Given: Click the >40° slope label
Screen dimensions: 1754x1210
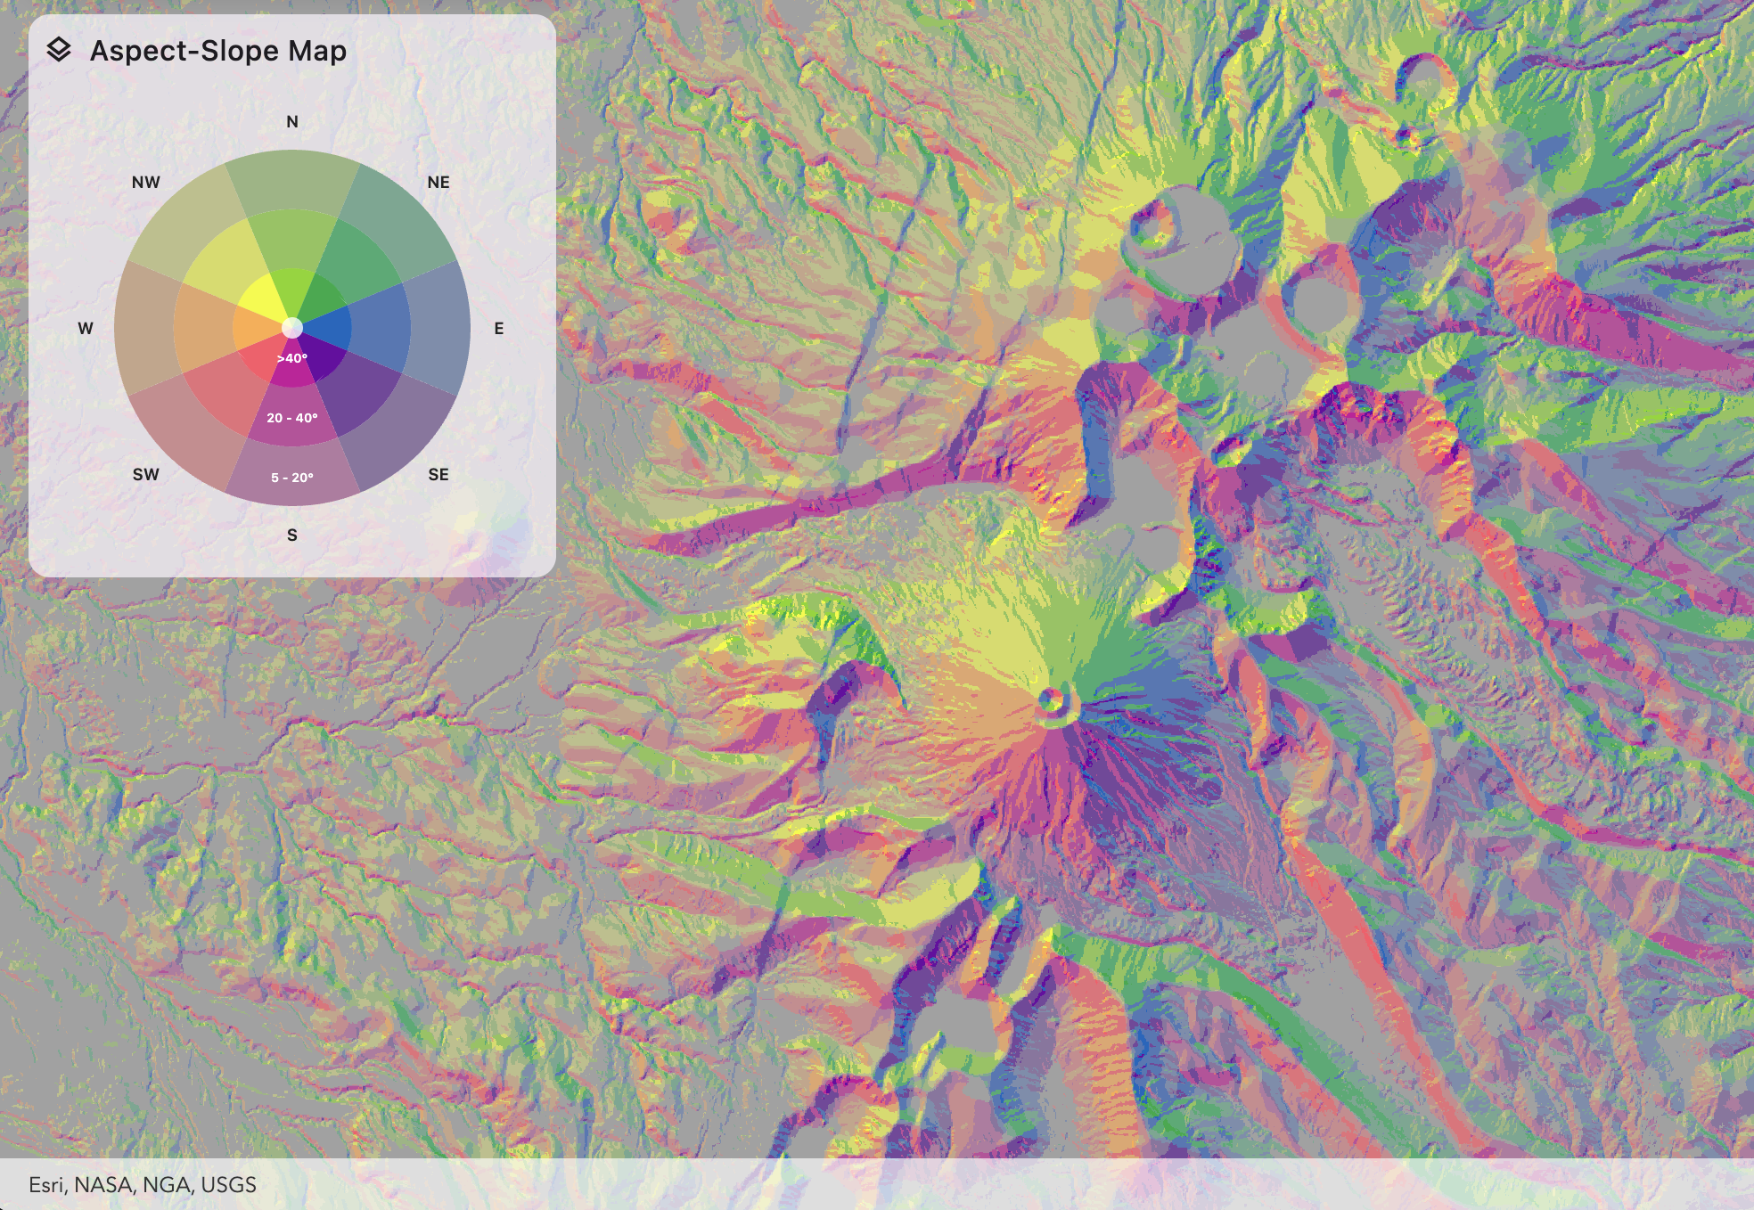Looking at the screenshot, I should click(x=292, y=358).
